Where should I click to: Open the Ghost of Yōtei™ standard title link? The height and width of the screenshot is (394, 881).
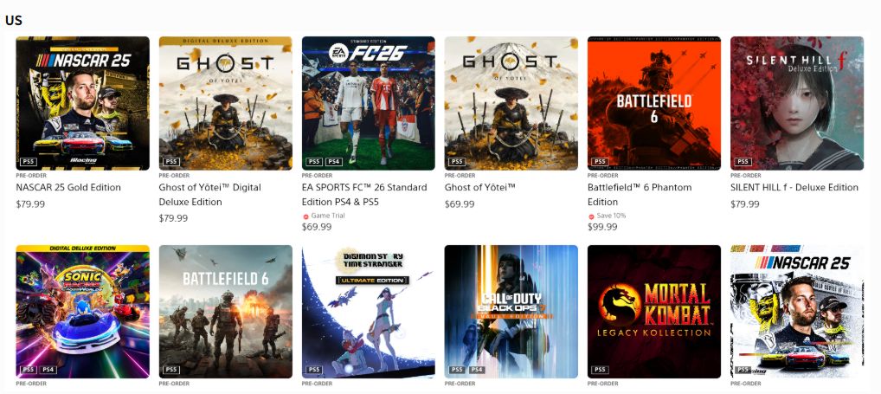[x=479, y=187]
